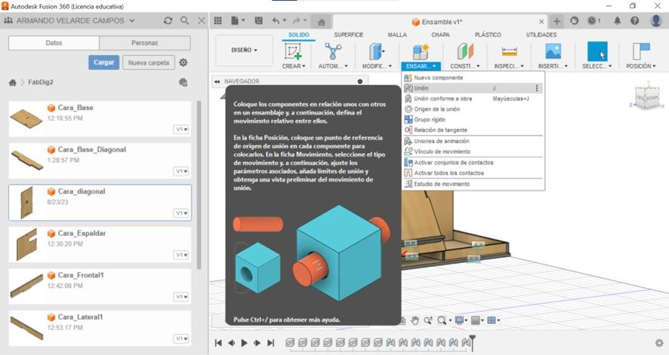Open the notifications bell
The image size is (669, 355).
coord(617,20)
